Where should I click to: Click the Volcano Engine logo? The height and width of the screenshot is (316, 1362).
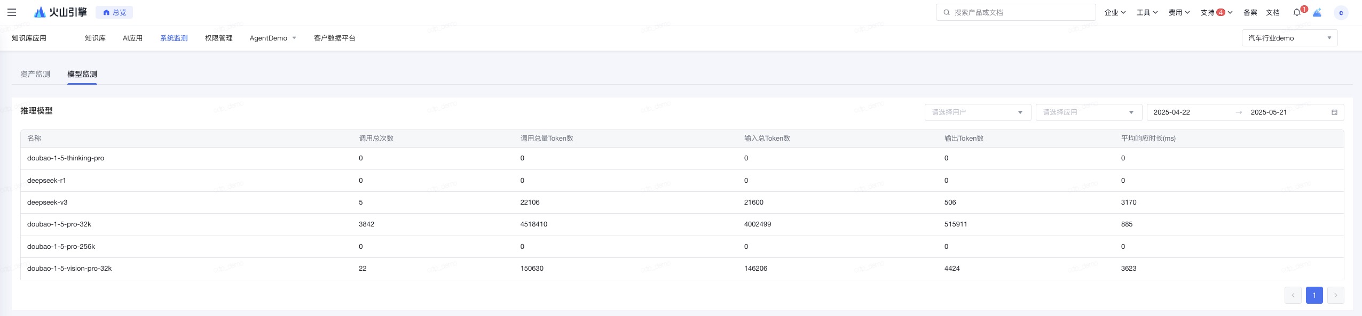[x=60, y=12]
